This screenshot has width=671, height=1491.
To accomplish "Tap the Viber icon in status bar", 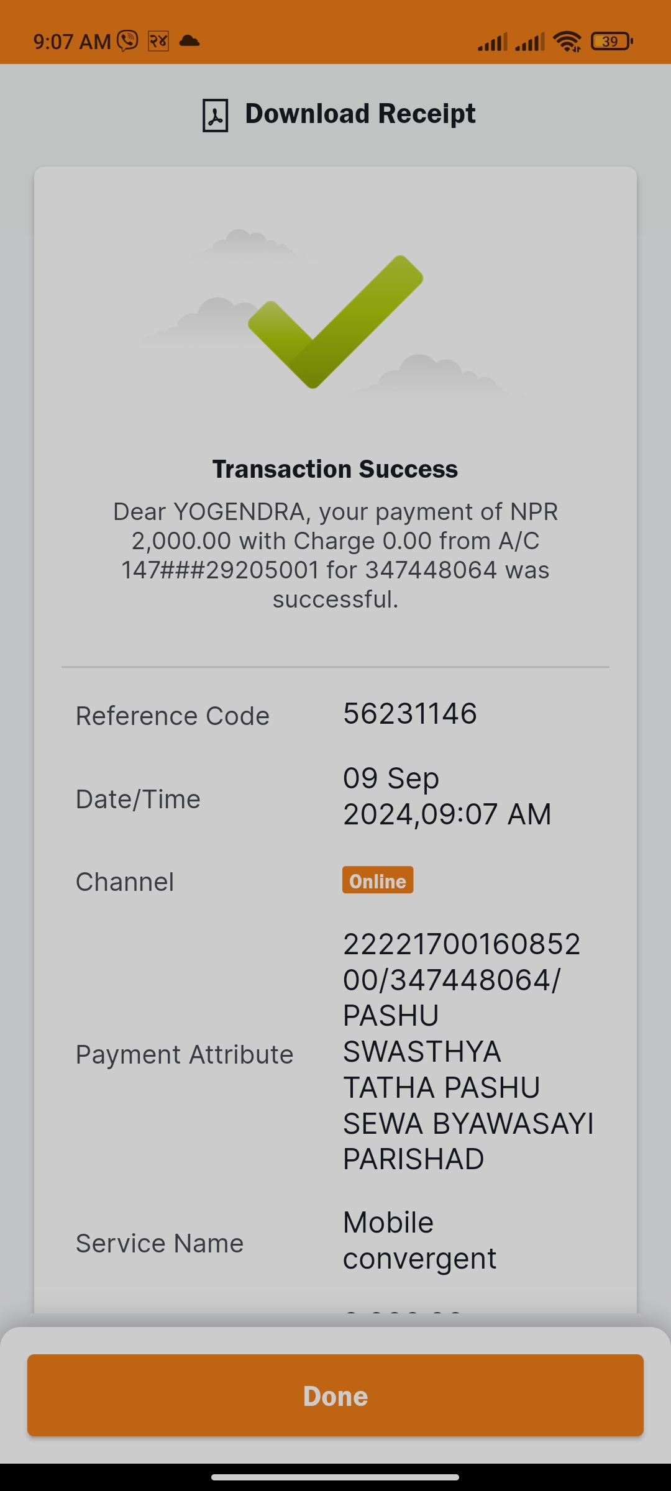I will pos(127,41).
